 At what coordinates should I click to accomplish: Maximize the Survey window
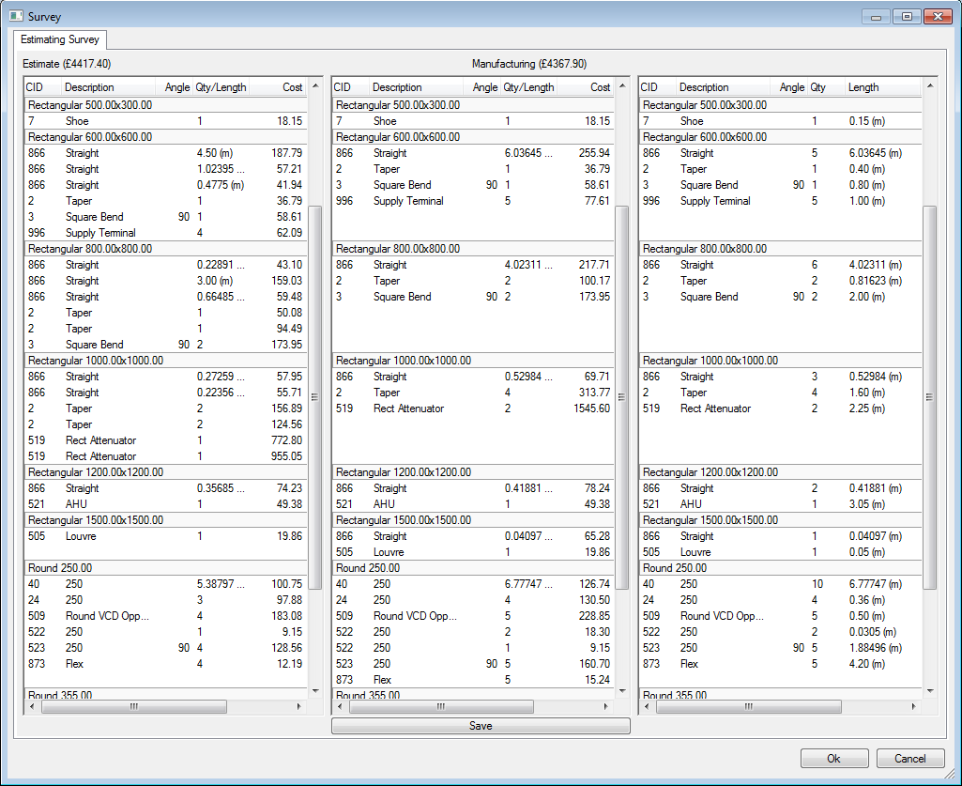tap(907, 17)
